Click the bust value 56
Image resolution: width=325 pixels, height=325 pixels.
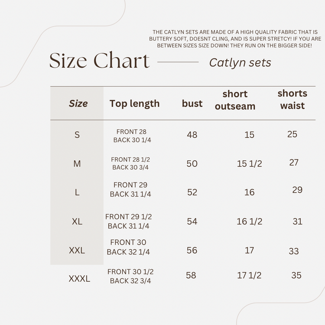tap(192, 250)
